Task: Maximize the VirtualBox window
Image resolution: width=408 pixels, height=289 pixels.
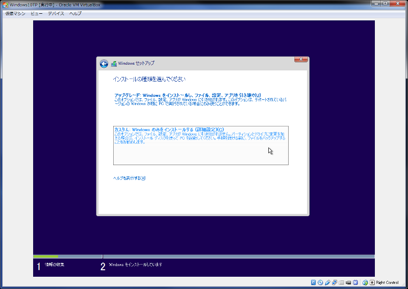Action: pos(386,4)
